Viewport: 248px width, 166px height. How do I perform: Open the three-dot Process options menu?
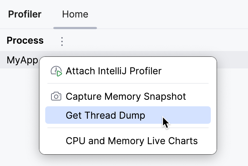pos(62,41)
